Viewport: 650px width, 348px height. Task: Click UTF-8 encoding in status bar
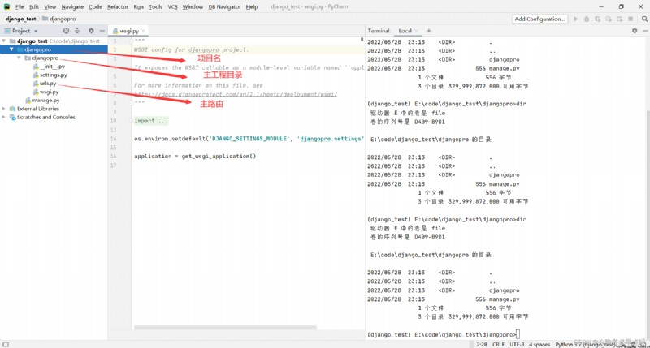[x=517, y=344]
